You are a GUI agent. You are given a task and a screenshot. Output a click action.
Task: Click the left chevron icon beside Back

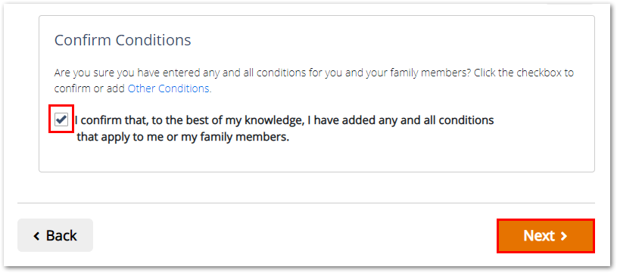coord(37,236)
